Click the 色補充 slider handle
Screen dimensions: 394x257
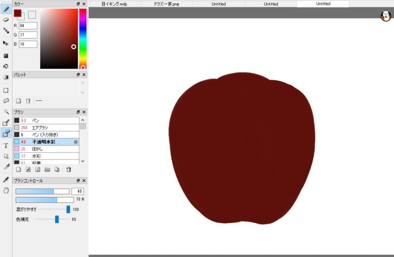coord(57,219)
